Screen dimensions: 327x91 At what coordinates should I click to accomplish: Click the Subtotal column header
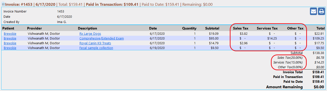[212, 28]
